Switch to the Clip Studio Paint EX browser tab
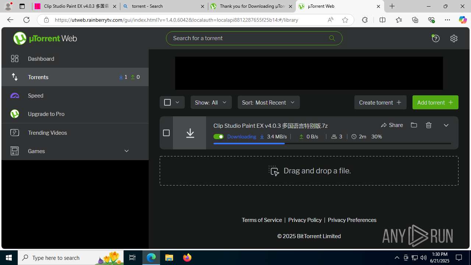 coord(76,6)
